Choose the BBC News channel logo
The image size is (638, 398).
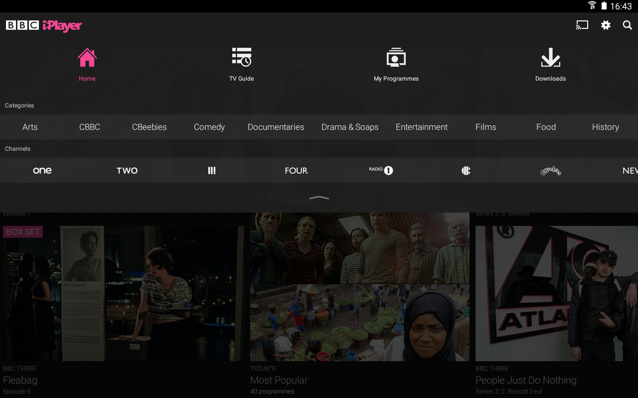630,171
